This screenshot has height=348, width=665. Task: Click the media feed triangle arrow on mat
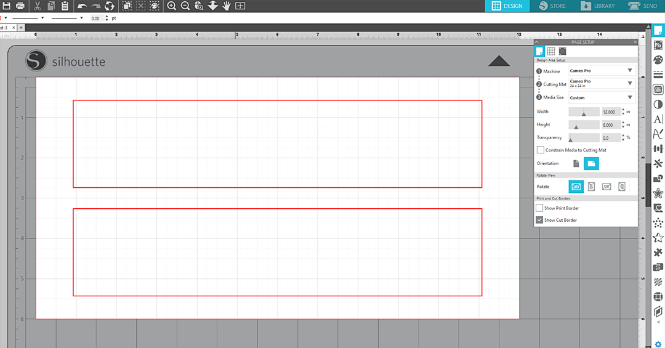499,61
